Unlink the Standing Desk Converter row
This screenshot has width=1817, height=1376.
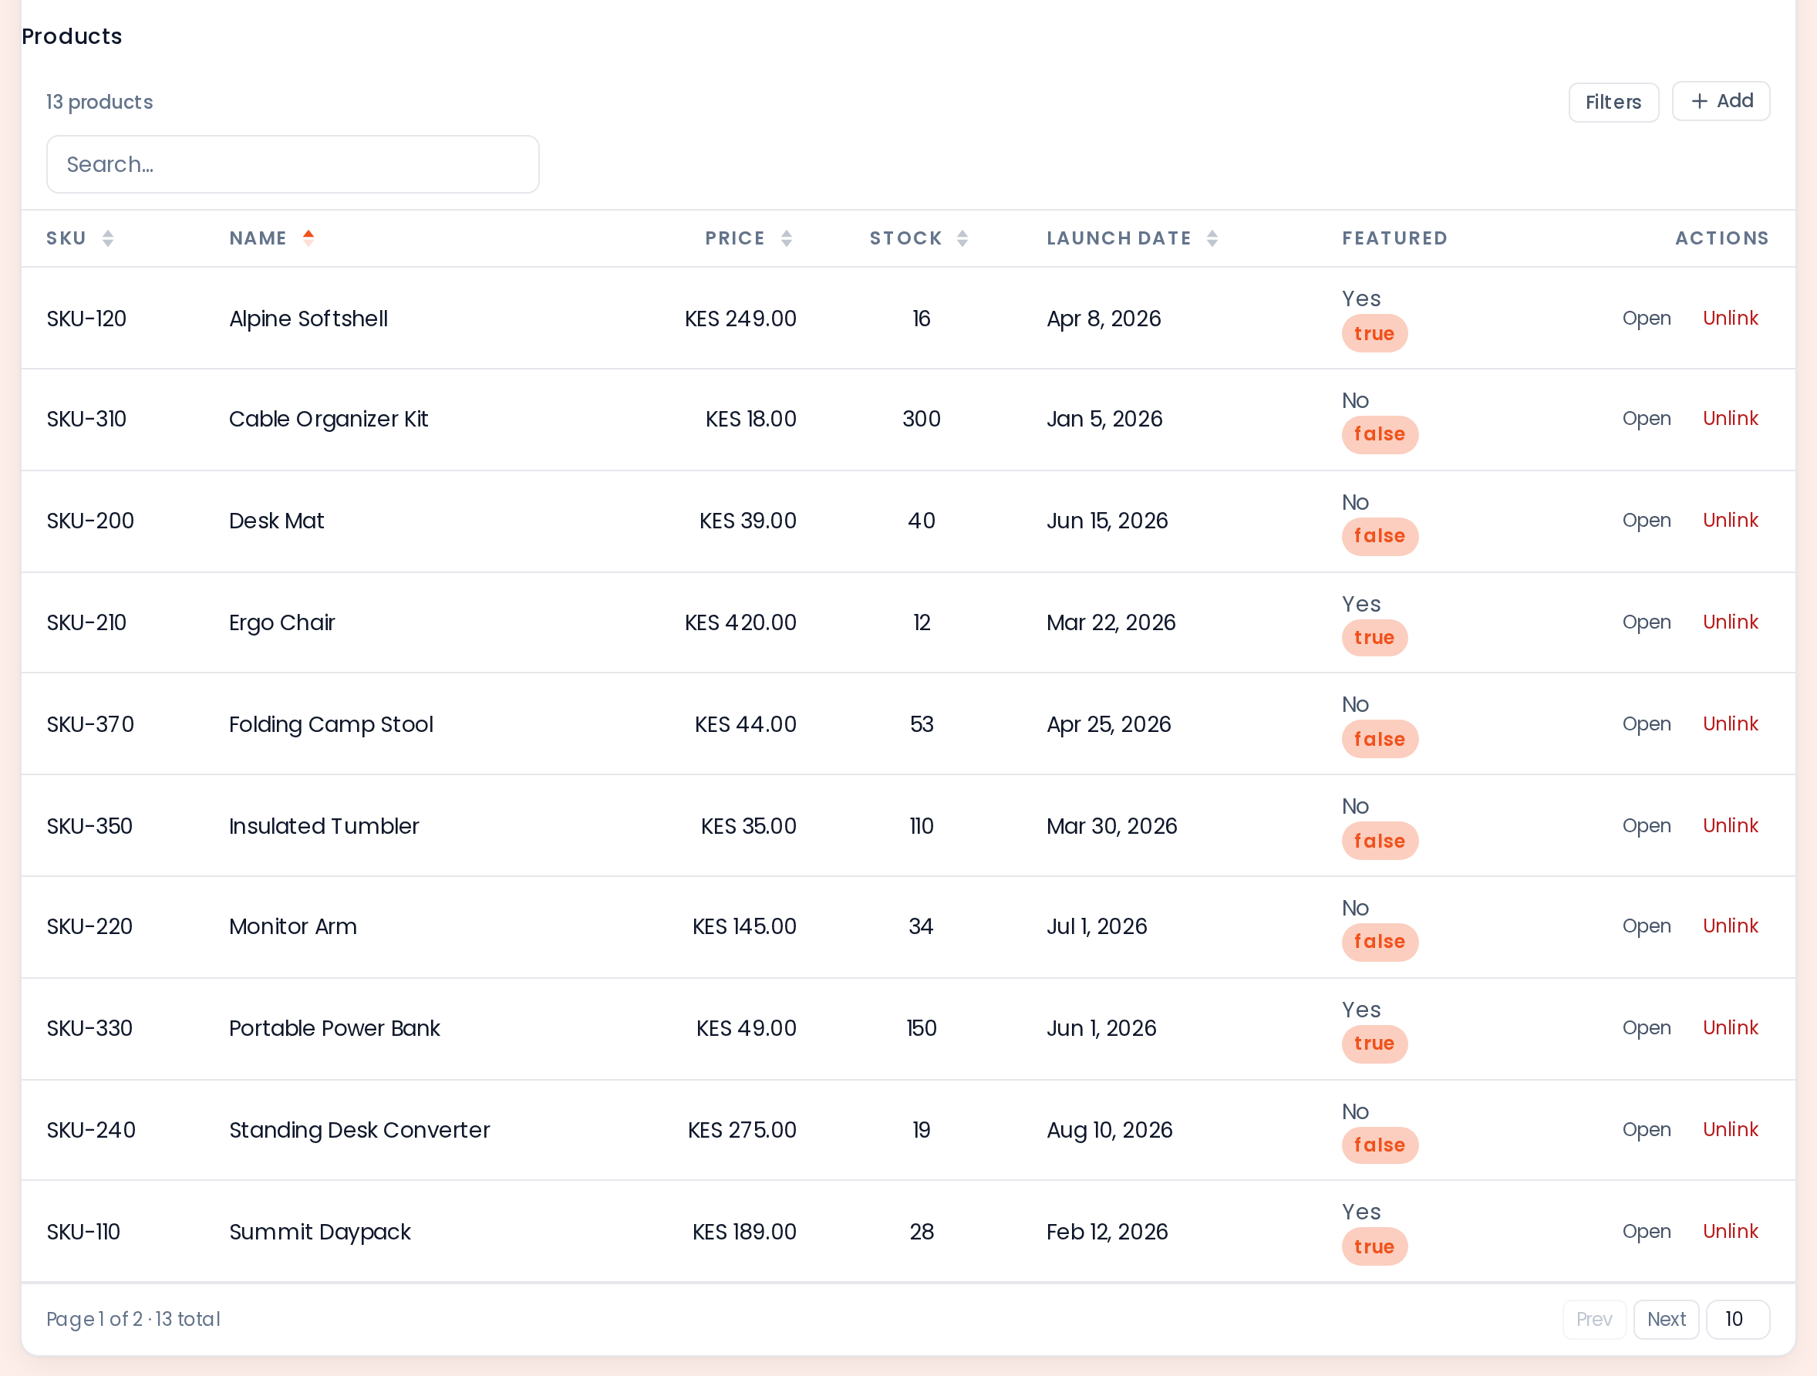pos(1730,1129)
